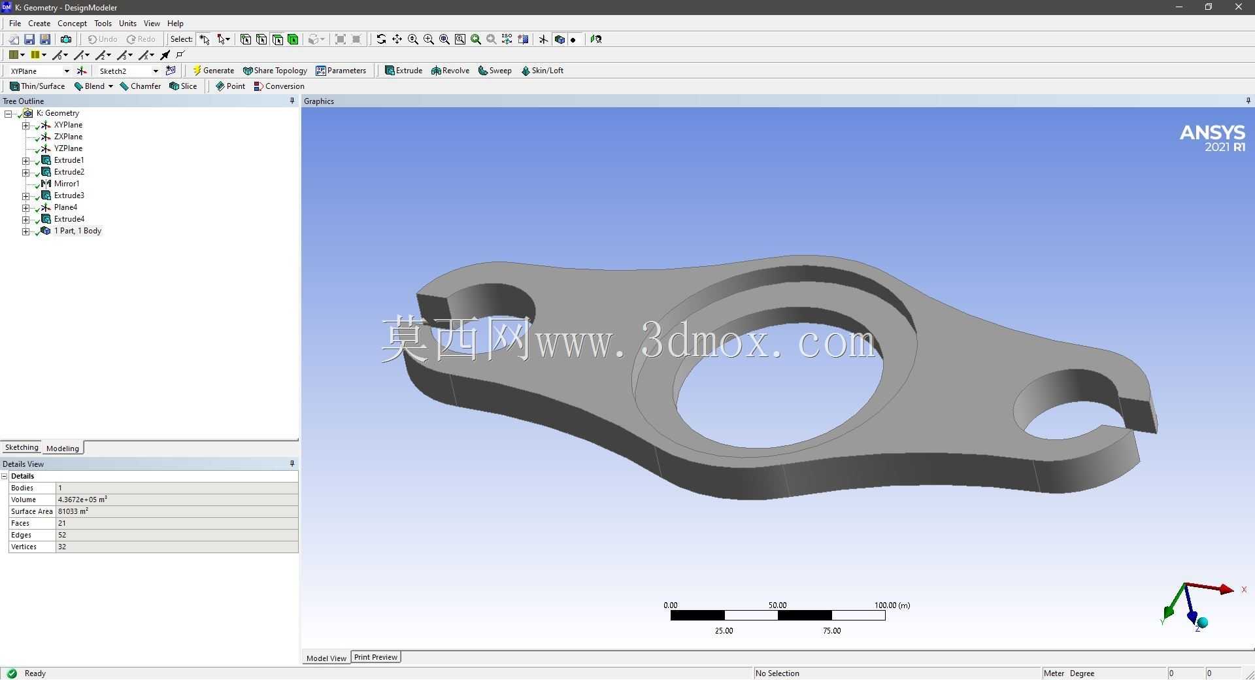Collapse the Details section
This screenshot has height=680, width=1255.
click(5, 476)
